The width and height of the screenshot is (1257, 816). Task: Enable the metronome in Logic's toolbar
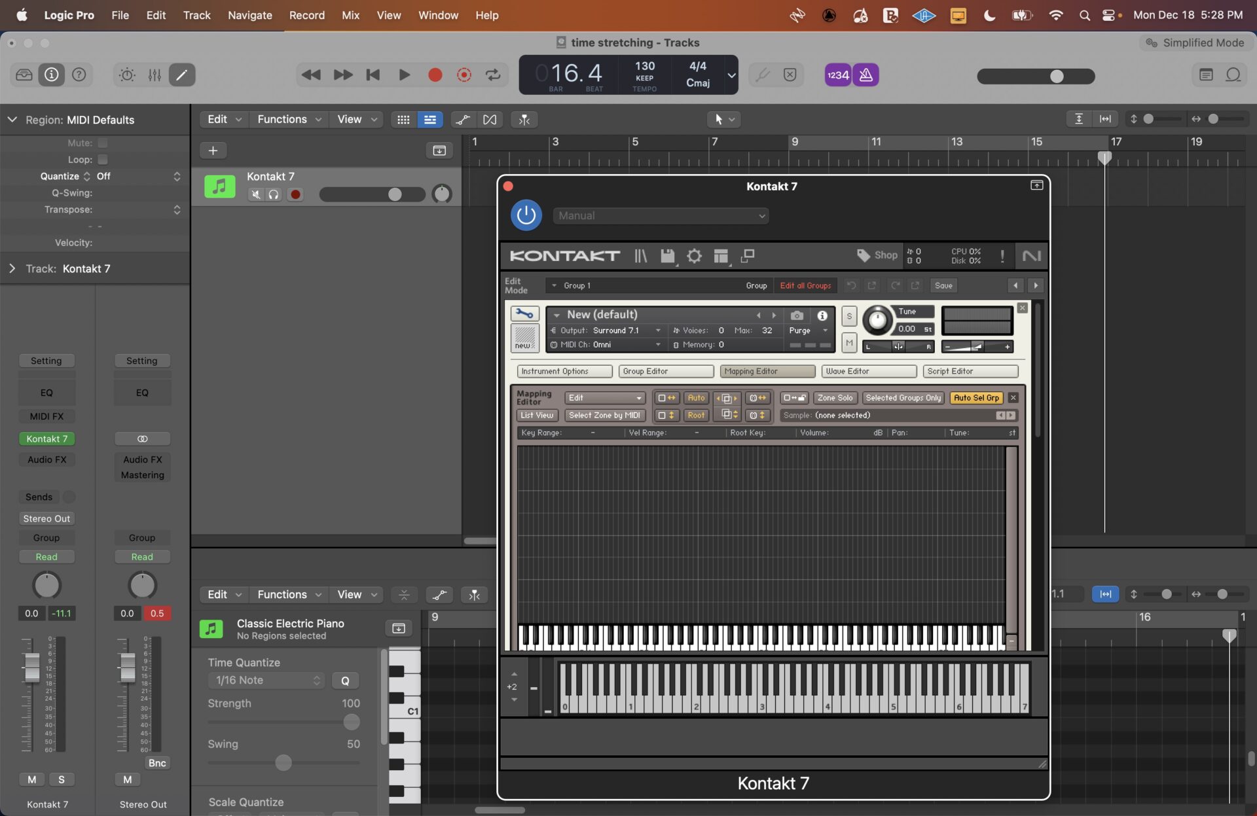[x=865, y=75]
